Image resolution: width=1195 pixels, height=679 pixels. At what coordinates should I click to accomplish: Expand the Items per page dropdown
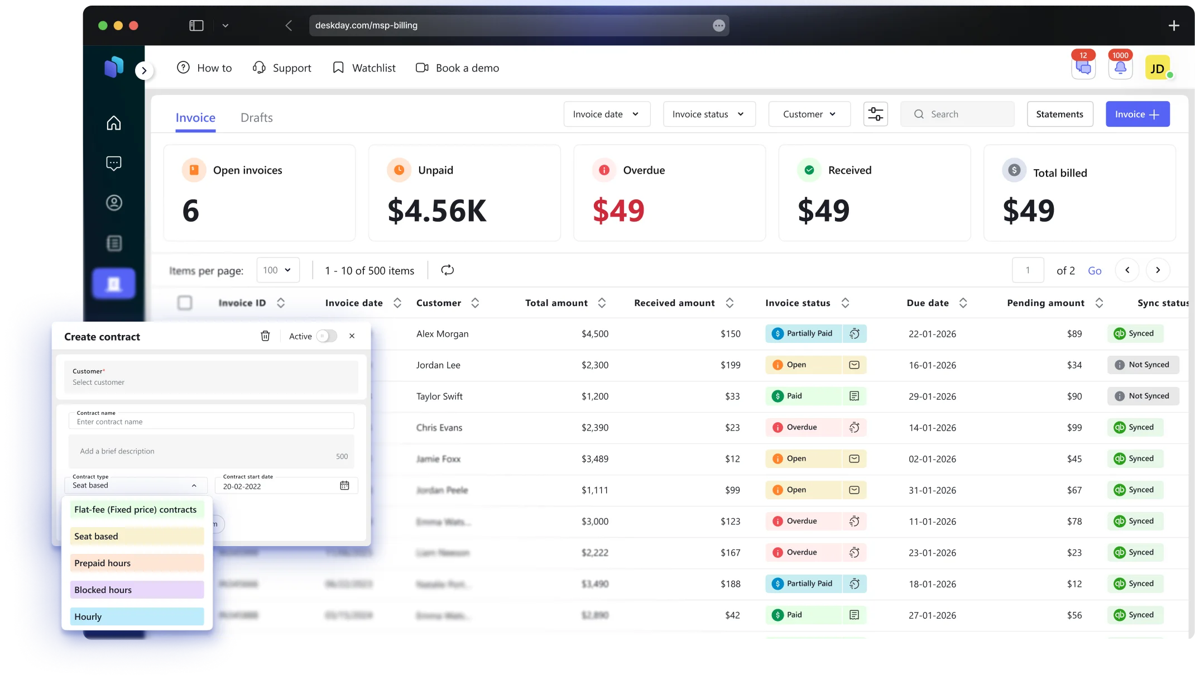[278, 270]
